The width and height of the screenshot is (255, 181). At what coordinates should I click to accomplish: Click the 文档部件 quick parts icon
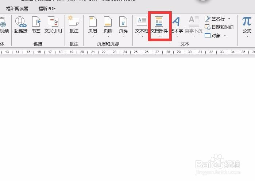tap(159, 21)
